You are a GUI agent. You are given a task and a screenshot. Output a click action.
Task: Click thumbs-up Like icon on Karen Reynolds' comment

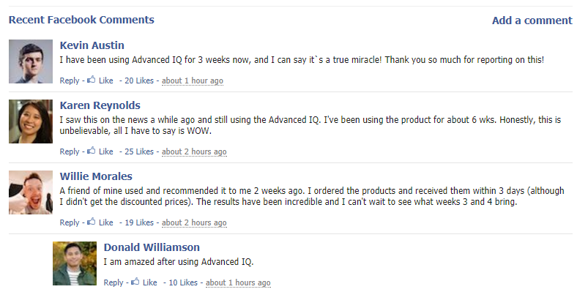(91, 151)
